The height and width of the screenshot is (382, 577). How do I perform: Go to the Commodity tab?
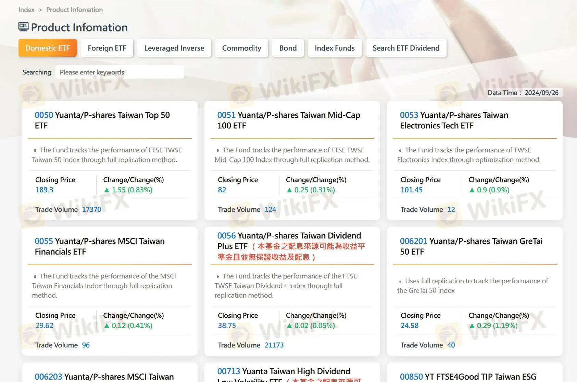click(241, 48)
